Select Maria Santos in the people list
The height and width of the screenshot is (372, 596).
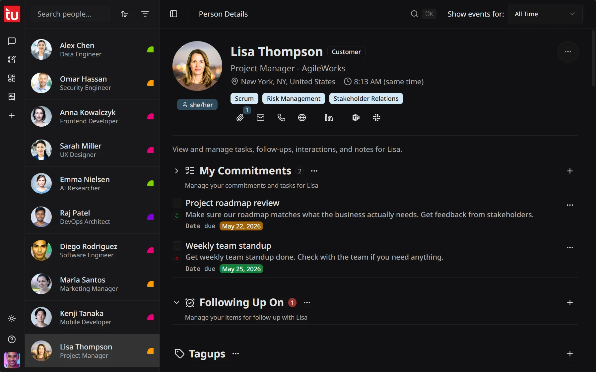pos(92,284)
